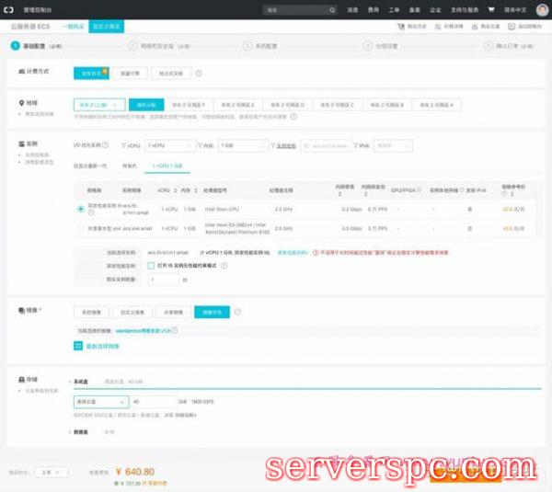Click the Alibaba Cloud logo icon
The image size is (552, 492).
[9, 9]
